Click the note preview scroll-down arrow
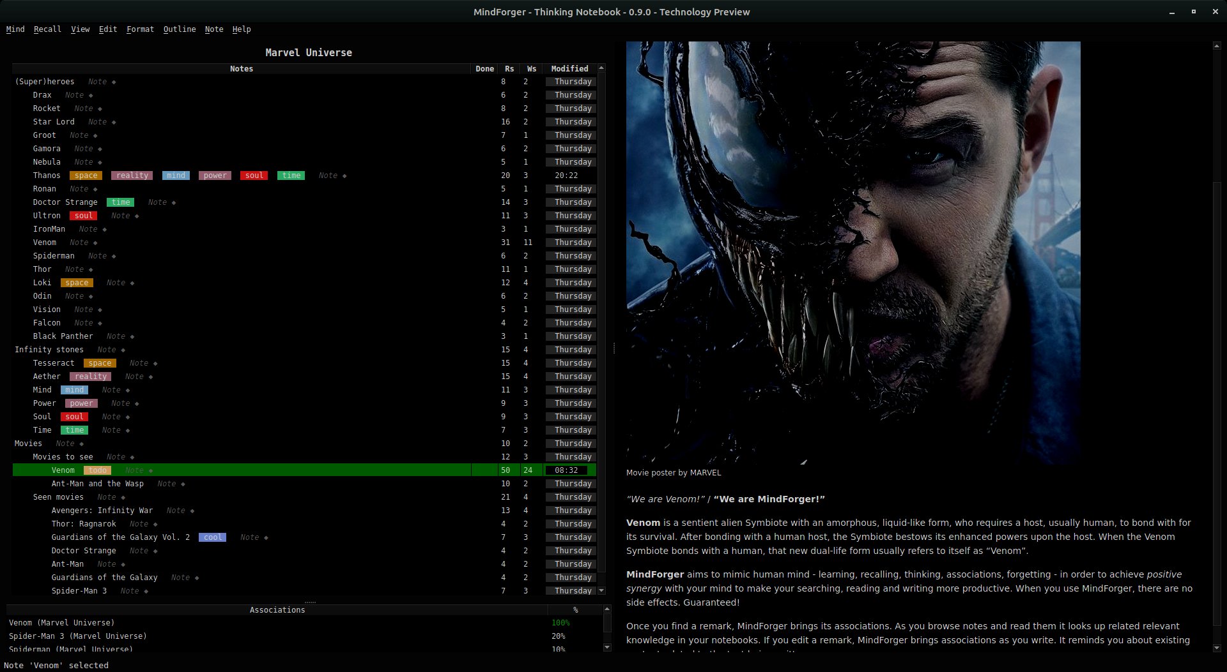 [x=1216, y=648]
